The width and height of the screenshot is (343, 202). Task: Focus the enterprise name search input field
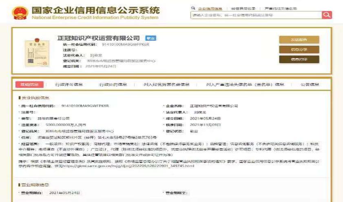click(256, 15)
